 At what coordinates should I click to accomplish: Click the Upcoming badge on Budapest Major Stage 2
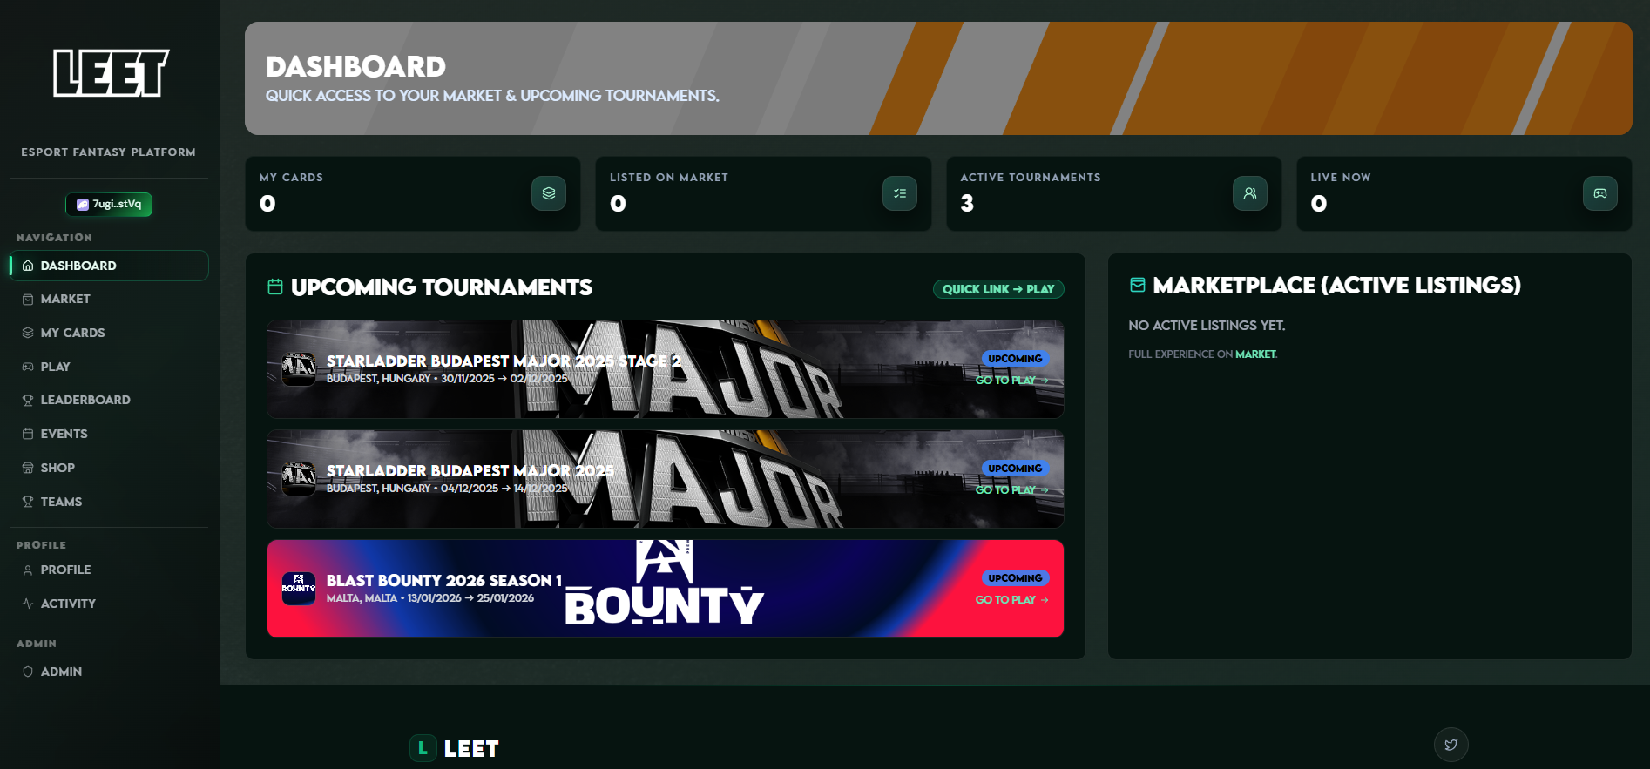pyautogui.click(x=1015, y=359)
